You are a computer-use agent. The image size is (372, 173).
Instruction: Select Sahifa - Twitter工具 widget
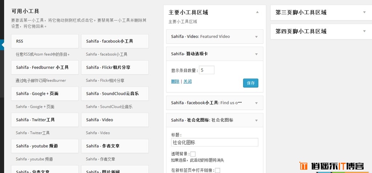coord(45,120)
